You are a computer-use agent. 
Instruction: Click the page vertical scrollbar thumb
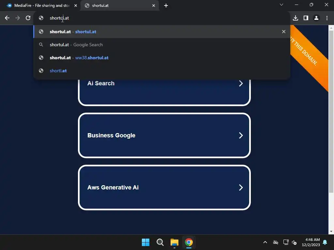[x=331, y=112]
